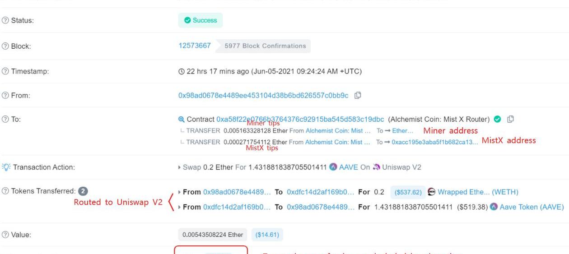Screen dimensions: 569x254
Task: Copy the From address with the copy icon
Action: tap(358, 95)
